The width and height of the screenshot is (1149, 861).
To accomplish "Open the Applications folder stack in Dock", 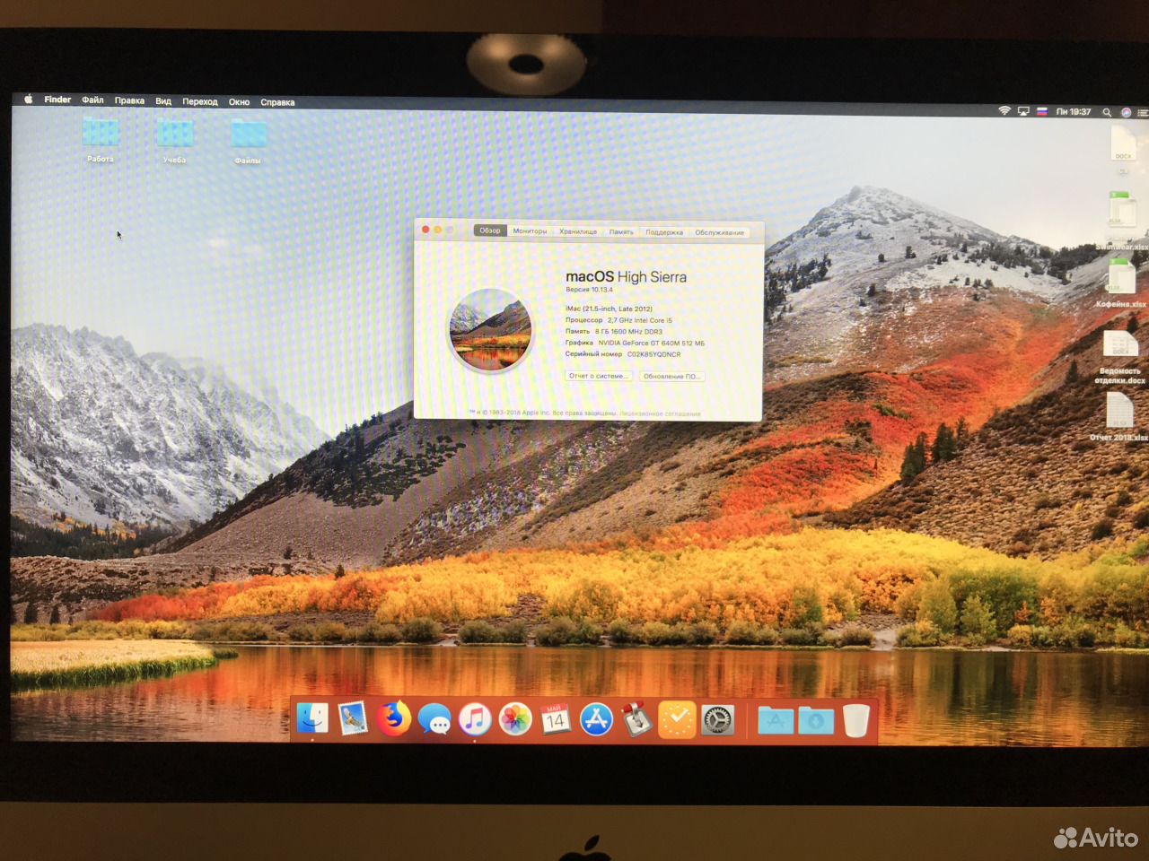I will tap(775, 719).
